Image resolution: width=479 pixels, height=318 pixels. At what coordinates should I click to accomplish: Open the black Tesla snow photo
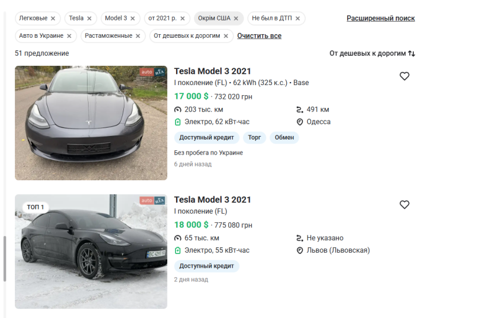(x=91, y=252)
